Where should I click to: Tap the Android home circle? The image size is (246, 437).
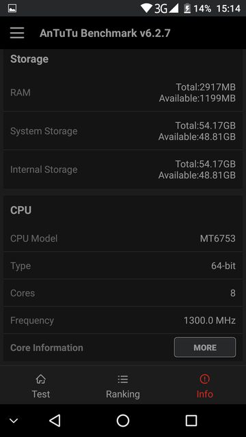(123, 421)
